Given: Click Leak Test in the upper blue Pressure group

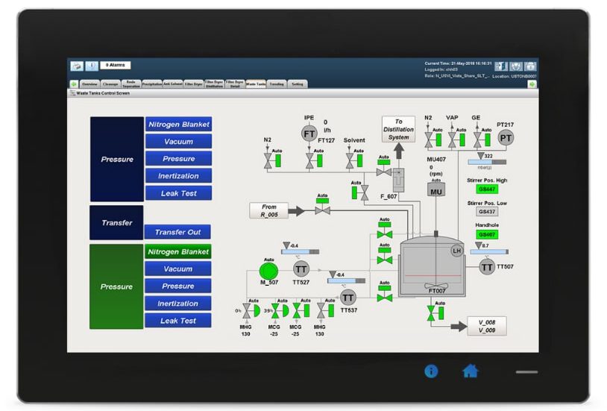Looking at the screenshot, I should pyautogui.click(x=178, y=193).
